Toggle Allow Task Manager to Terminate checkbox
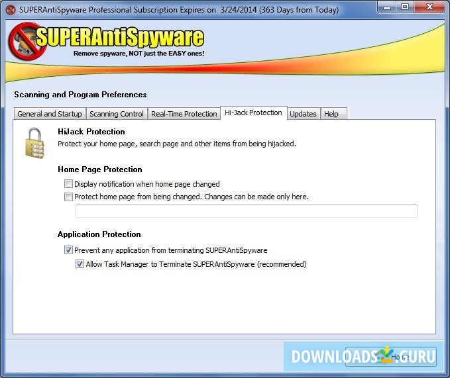 coord(80,264)
